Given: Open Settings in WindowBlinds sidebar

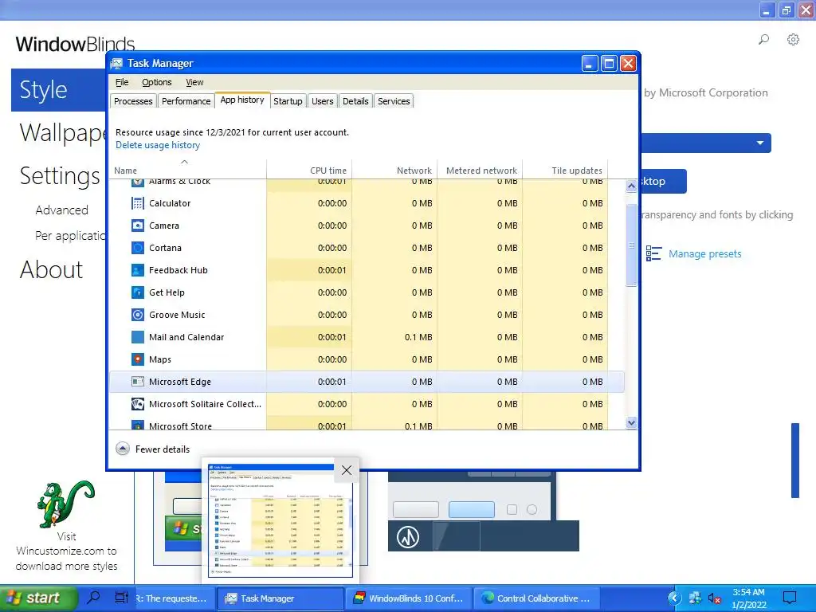Looking at the screenshot, I should [60, 176].
